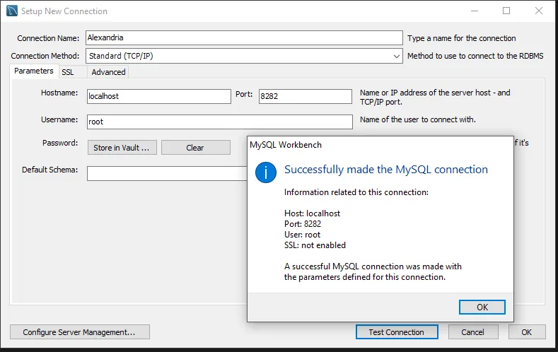This screenshot has height=352, width=558.
Task: Click the 'MySQL Workbench' dialog title
Action: (x=286, y=145)
